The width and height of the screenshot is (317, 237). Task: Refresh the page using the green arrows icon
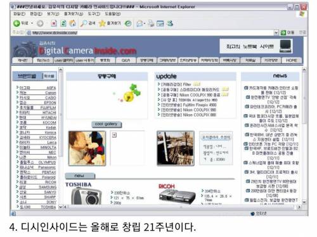pyautogui.click(x=63, y=23)
